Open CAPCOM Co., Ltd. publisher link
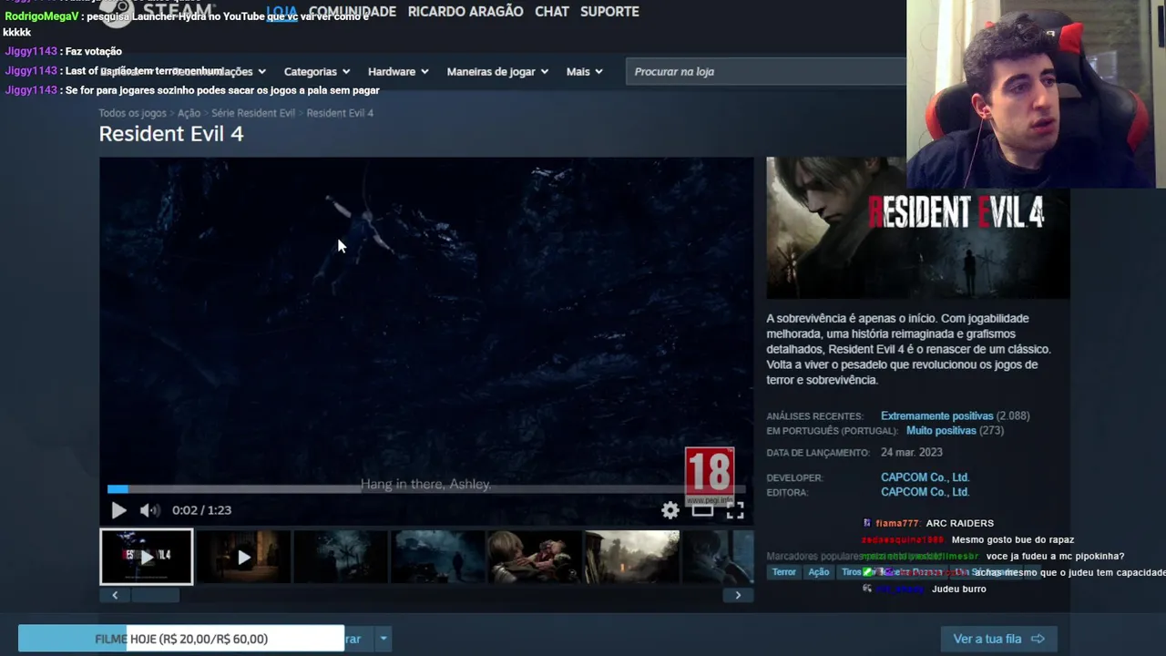Screen dimensions: 1166x656 point(925,492)
